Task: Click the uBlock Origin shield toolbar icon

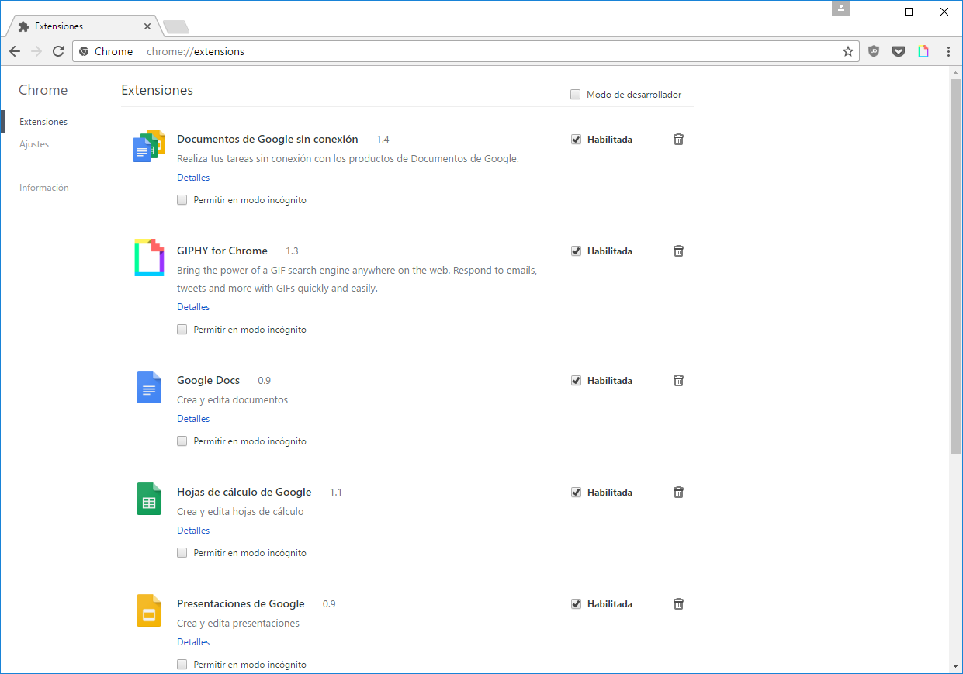Action: (874, 51)
